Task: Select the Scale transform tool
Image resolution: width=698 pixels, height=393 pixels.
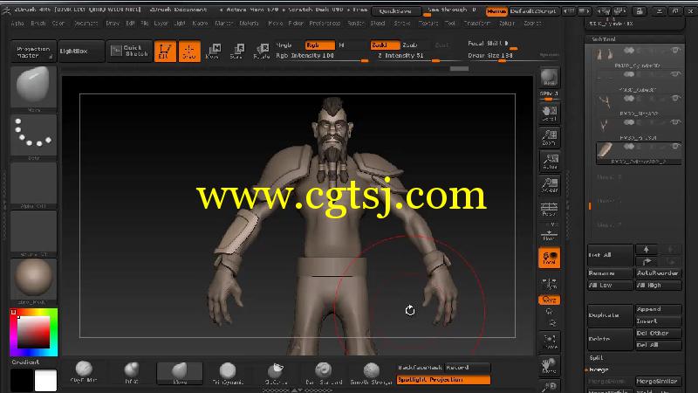Action: [x=237, y=52]
